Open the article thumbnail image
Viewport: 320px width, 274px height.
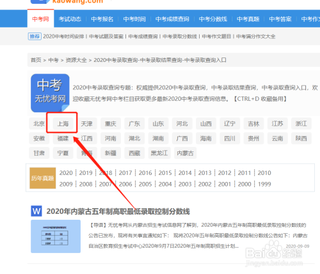[x=56, y=236]
